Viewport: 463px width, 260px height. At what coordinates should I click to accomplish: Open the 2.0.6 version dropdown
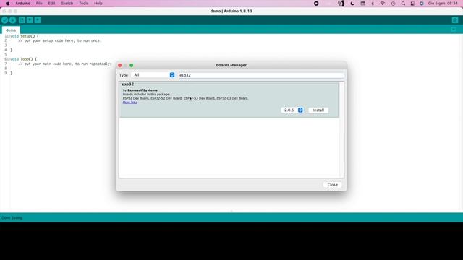(292, 110)
